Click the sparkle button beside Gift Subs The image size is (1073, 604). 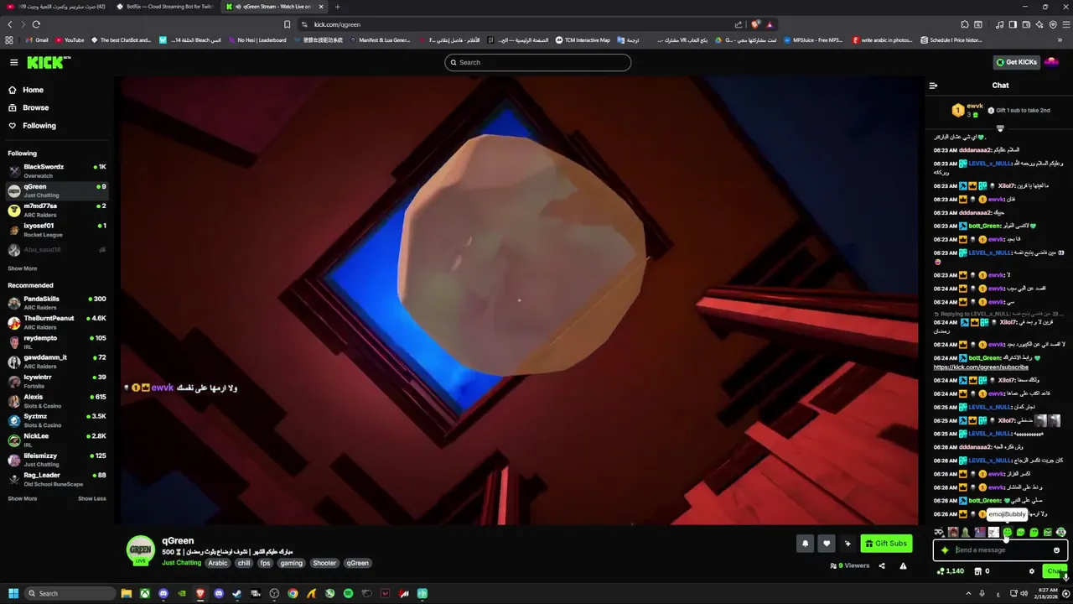[848, 544]
